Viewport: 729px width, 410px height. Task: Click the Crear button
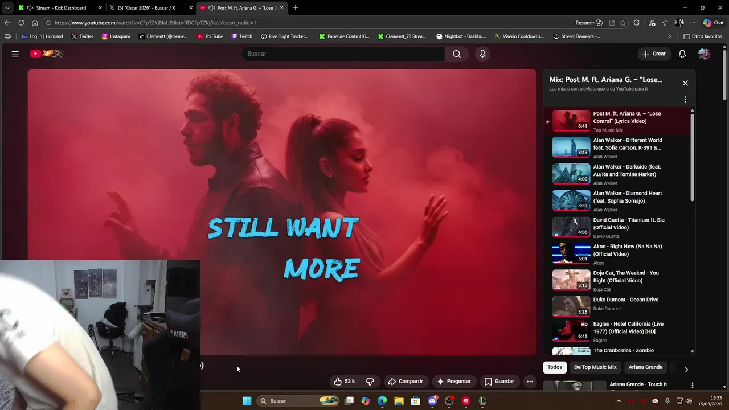tap(653, 54)
